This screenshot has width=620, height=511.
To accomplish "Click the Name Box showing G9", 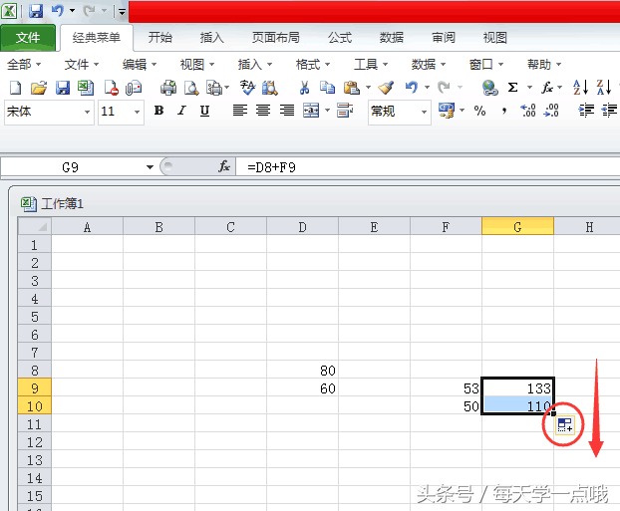I will (70, 167).
